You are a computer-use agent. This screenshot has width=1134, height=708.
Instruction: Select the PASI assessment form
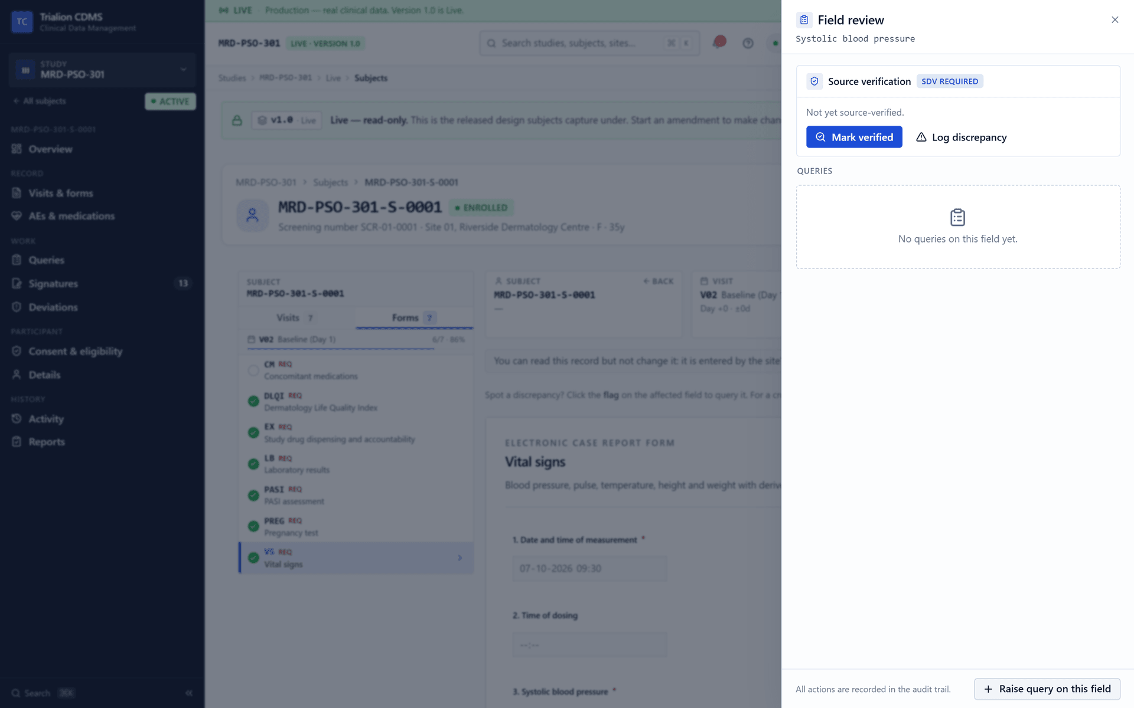(x=356, y=495)
